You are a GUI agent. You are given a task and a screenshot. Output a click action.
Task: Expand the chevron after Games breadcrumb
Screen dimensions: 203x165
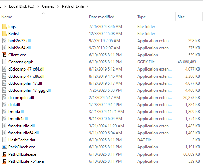click(x=58, y=6)
